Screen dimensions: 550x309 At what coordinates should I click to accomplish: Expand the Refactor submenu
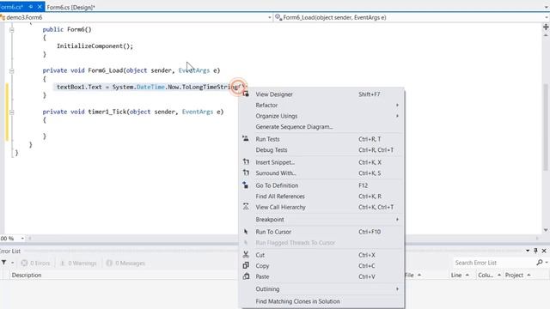pos(397,105)
